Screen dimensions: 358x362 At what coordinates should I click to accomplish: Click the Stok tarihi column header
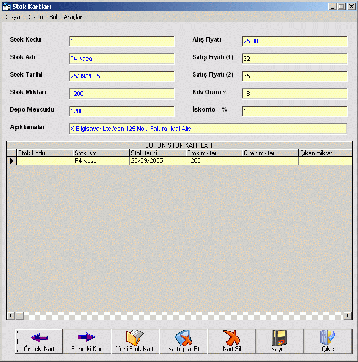pos(158,153)
